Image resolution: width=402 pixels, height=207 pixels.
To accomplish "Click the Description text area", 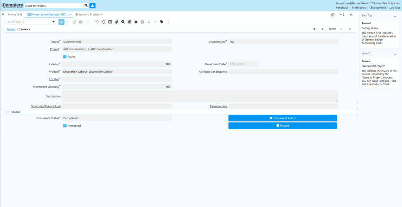I will pyautogui.click(x=200, y=96).
